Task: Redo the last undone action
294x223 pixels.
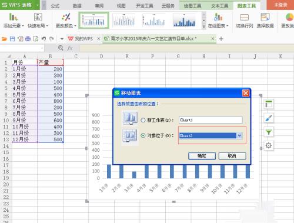Action: coord(52,39)
